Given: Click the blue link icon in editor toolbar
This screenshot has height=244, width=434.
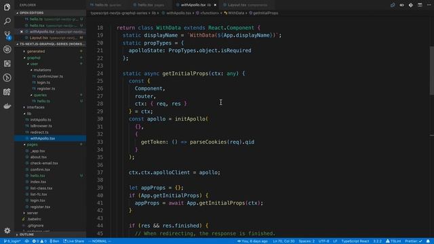Looking at the screenshot, I should (x=393, y=5).
